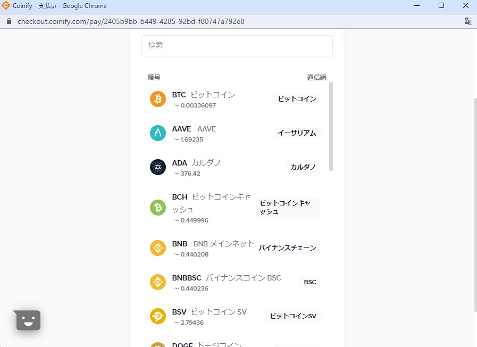This screenshot has width=477, height=347.
Task: Click the Coinify favicon in title bar
Action: click(5, 5)
